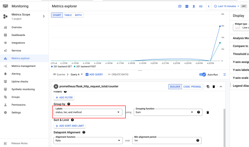
Task: Open the Labels dropdown for Group by
Action: coord(88,112)
